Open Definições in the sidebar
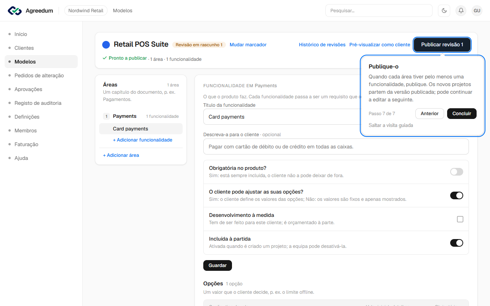The height and width of the screenshot is (306, 490). [x=41, y=117]
